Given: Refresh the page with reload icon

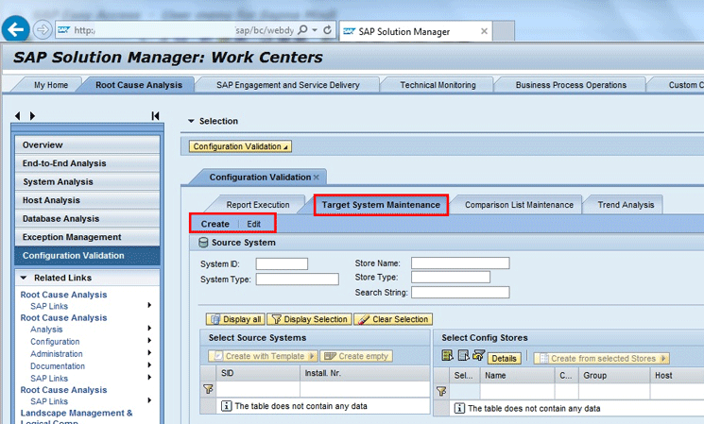Looking at the screenshot, I should click(x=328, y=30).
